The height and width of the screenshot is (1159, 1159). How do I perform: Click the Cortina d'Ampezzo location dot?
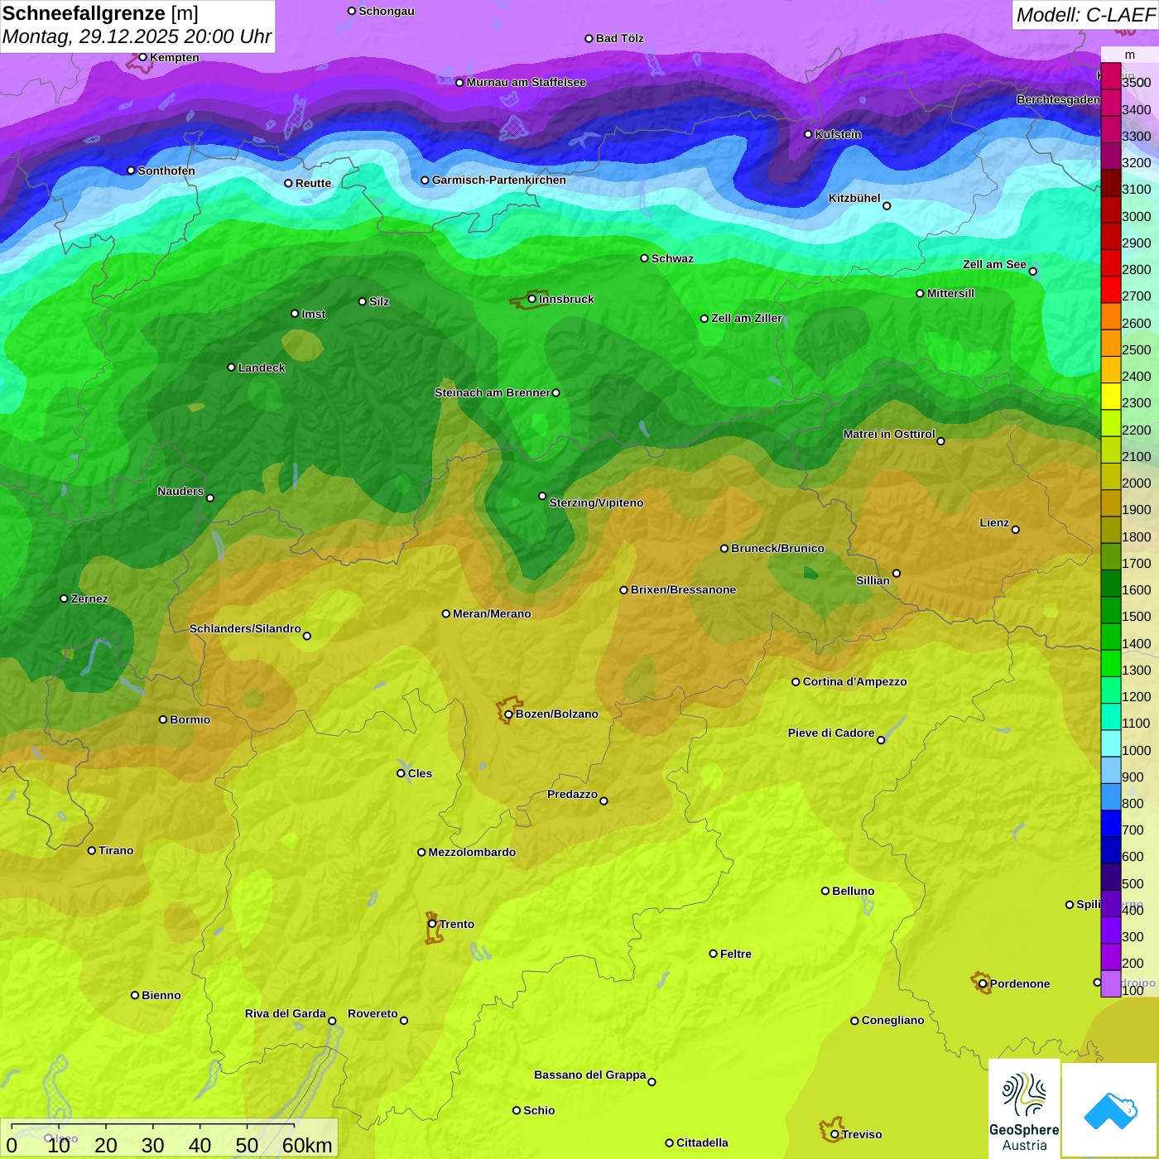pos(796,682)
